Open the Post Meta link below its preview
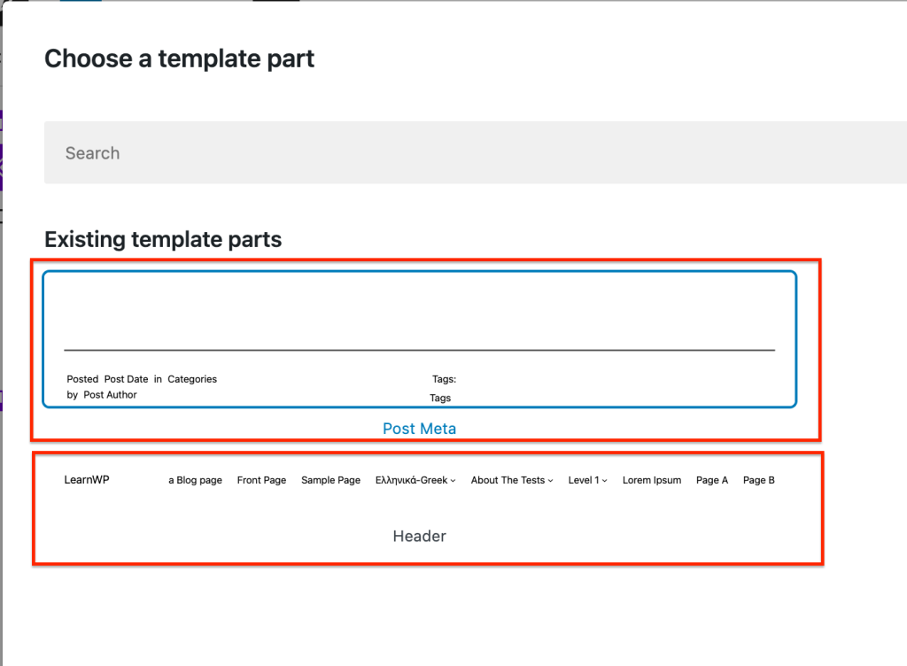 pyautogui.click(x=419, y=428)
